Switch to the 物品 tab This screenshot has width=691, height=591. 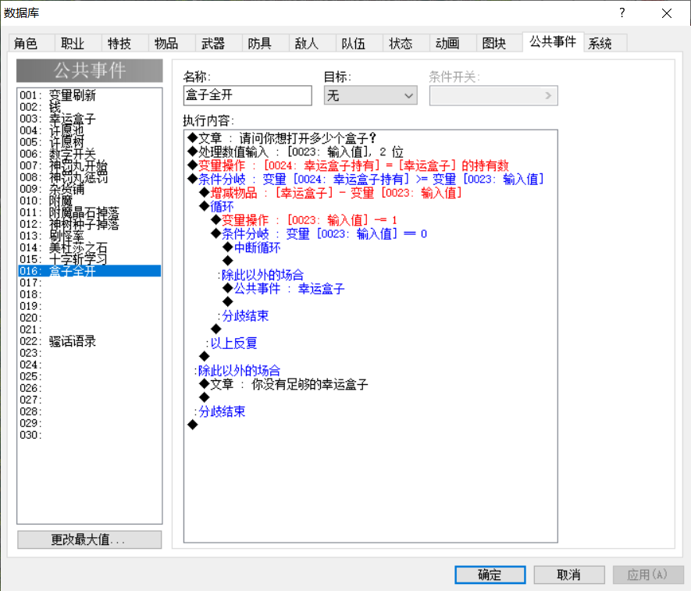pyautogui.click(x=172, y=44)
